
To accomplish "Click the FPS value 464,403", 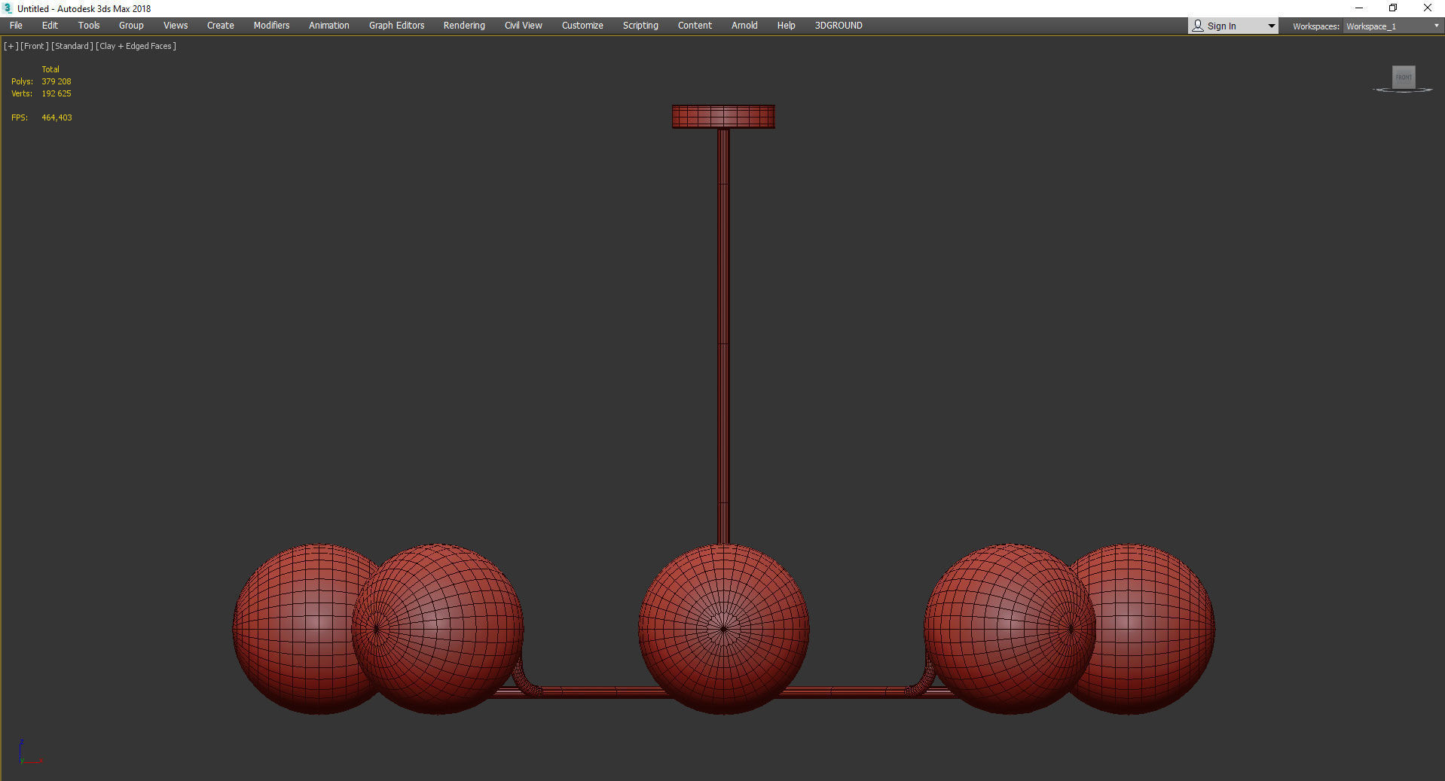I will (57, 117).
